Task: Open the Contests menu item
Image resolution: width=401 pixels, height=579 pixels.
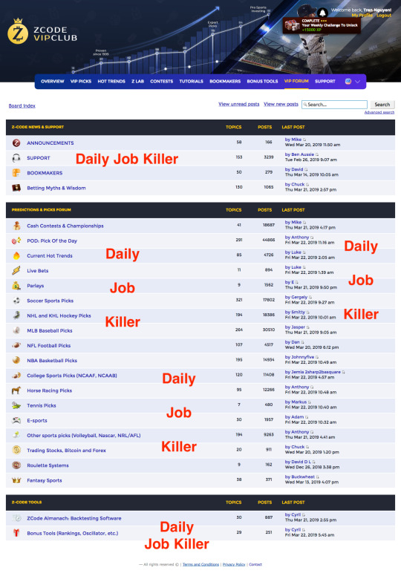Action: pos(161,81)
